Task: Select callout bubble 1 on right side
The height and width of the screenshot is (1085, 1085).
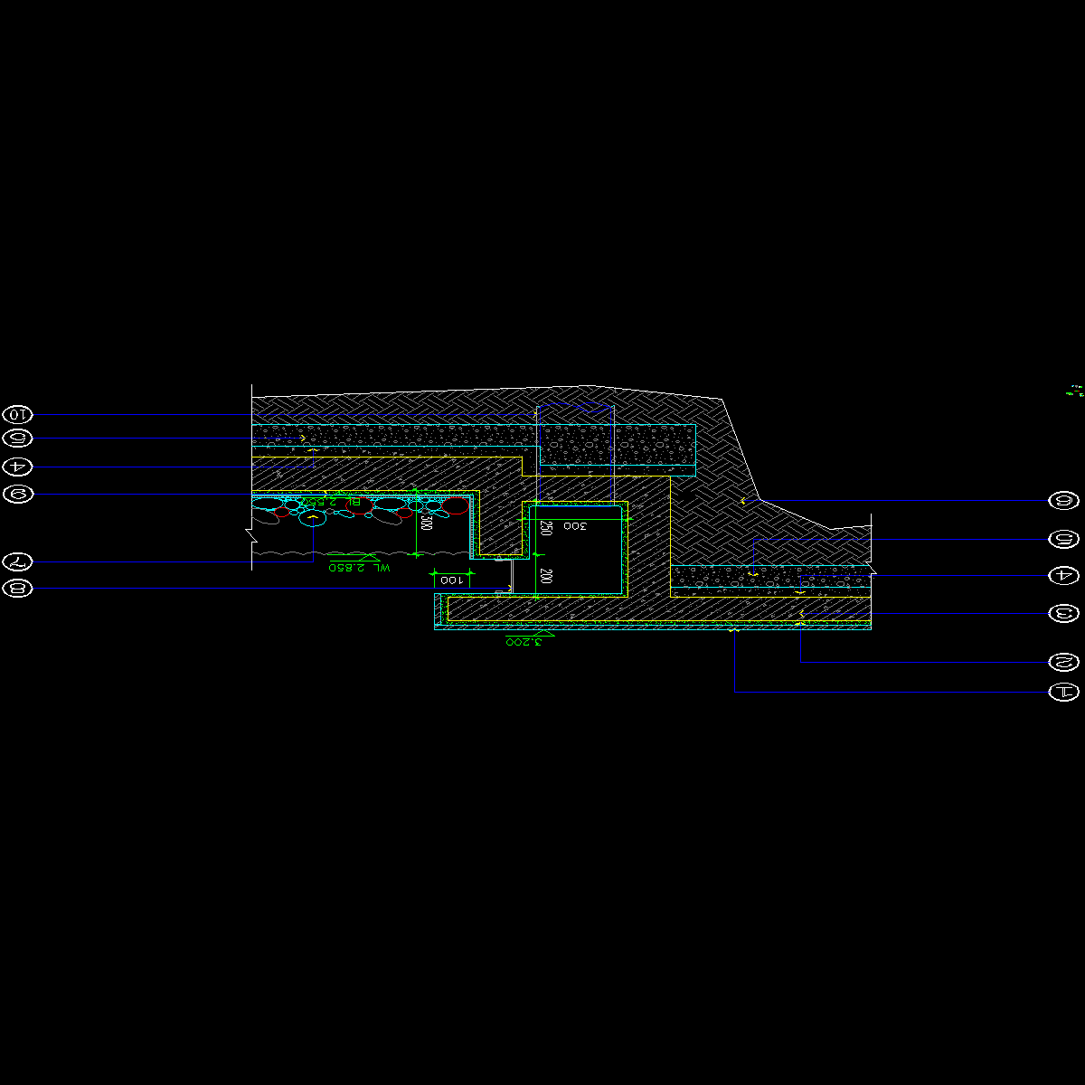Action: pyautogui.click(x=1062, y=693)
